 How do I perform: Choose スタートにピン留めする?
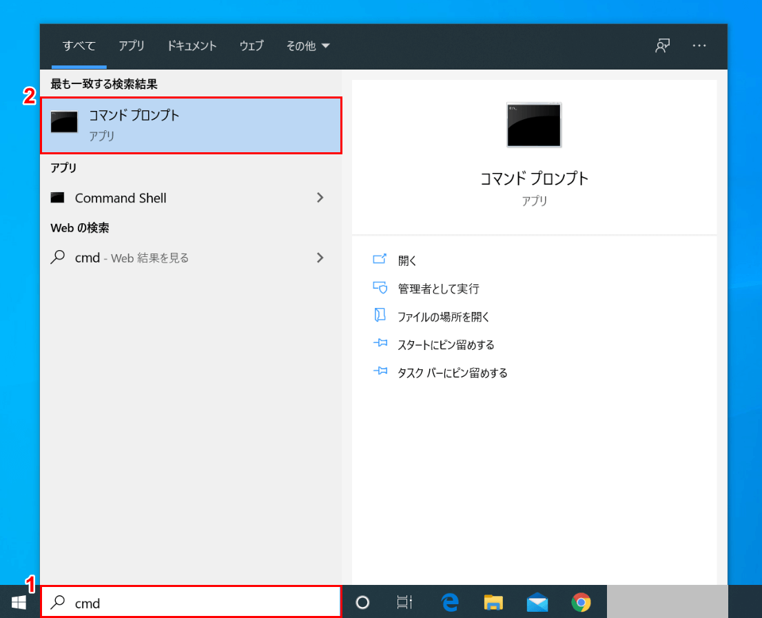[446, 345]
